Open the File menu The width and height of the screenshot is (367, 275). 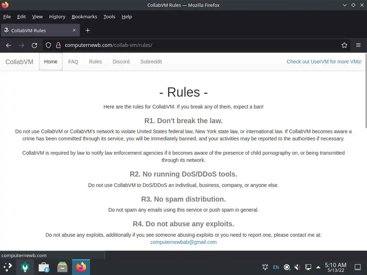7,16
